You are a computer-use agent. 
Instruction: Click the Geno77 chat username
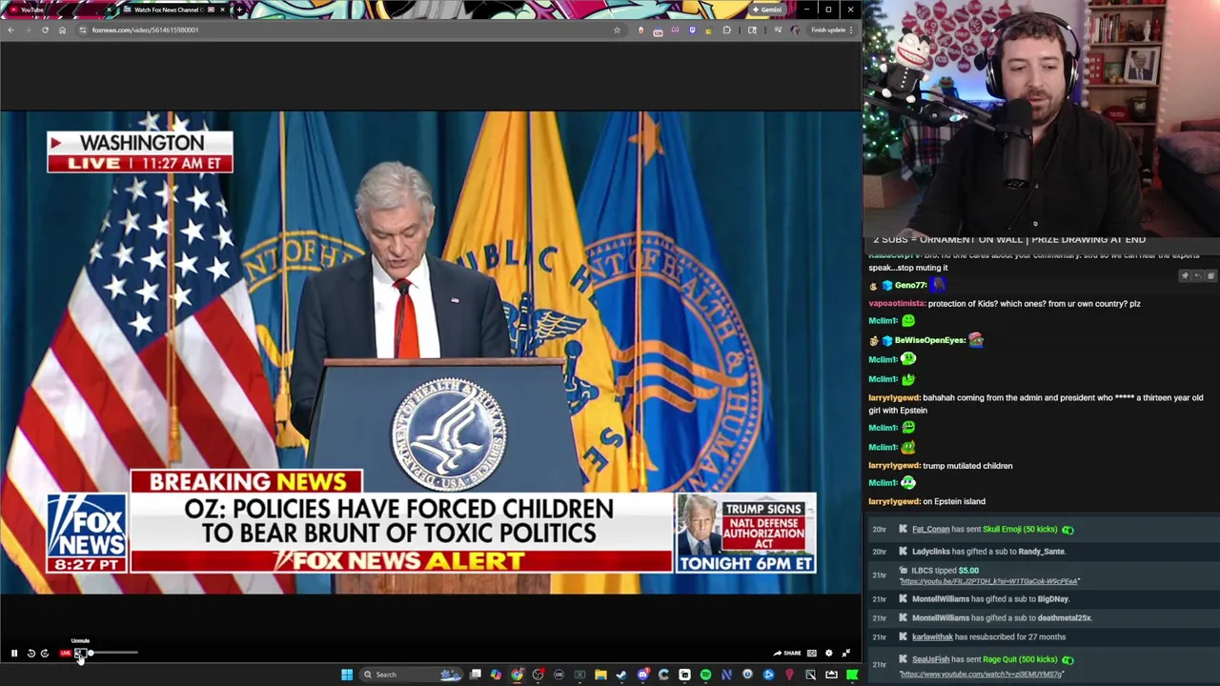click(x=910, y=285)
